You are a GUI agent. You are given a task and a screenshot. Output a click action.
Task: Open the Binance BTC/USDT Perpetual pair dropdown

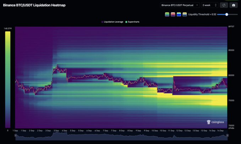click(180, 5)
